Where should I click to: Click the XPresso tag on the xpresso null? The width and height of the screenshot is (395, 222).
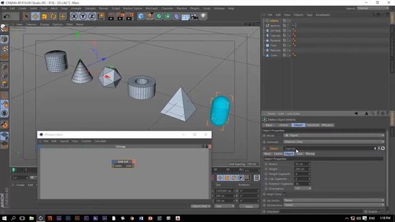pos(294,25)
